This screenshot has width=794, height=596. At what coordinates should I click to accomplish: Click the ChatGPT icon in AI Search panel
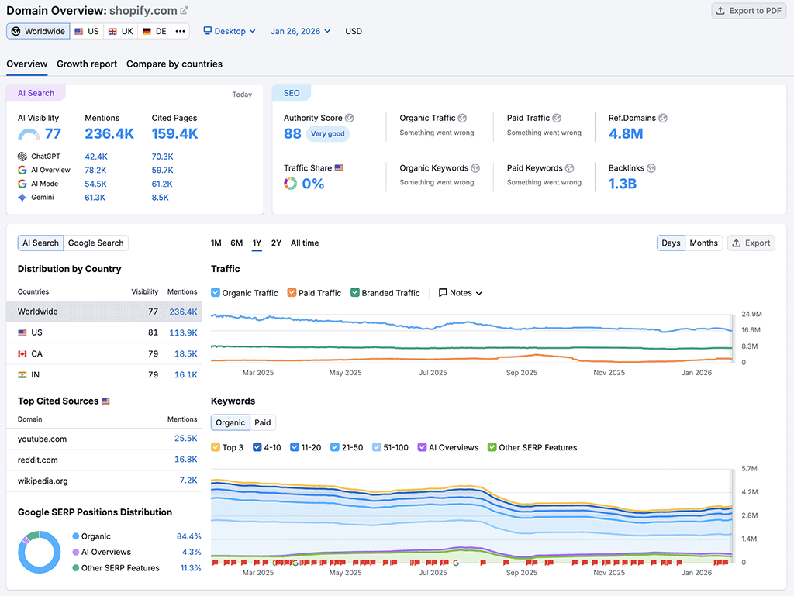click(x=23, y=157)
